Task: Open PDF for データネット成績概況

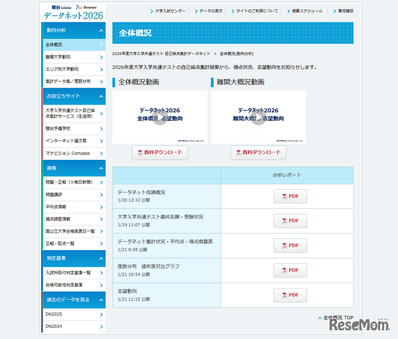Action: (290, 197)
